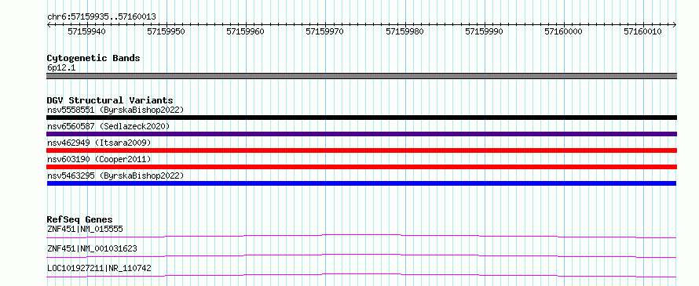Click gene label ZNF451|NM_001031623
Screen dimensions: 699x286
coord(92,248)
